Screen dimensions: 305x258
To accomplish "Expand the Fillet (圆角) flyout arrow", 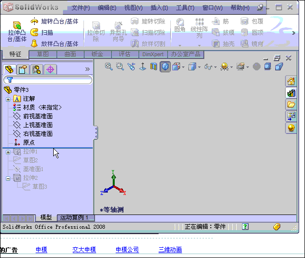I will click(x=180, y=45).
